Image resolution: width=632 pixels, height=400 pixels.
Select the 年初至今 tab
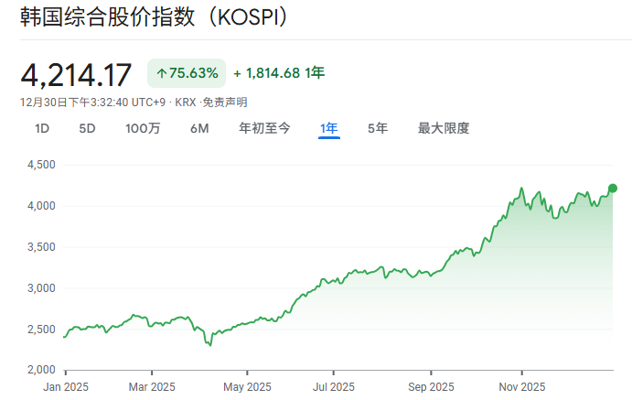click(264, 128)
